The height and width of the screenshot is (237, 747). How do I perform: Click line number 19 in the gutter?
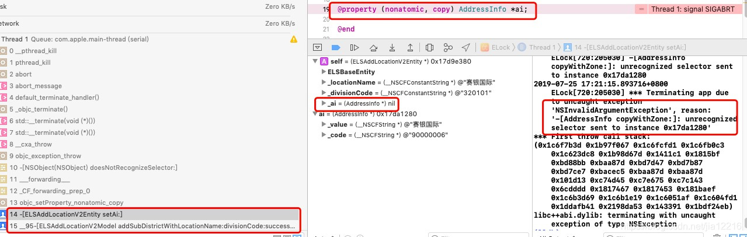pyautogui.click(x=327, y=10)
